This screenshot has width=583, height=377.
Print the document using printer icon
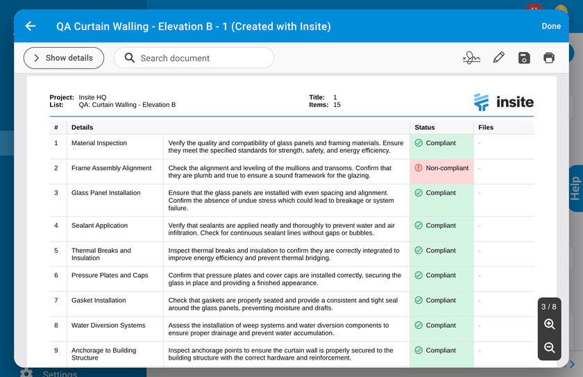coord(549,58)
